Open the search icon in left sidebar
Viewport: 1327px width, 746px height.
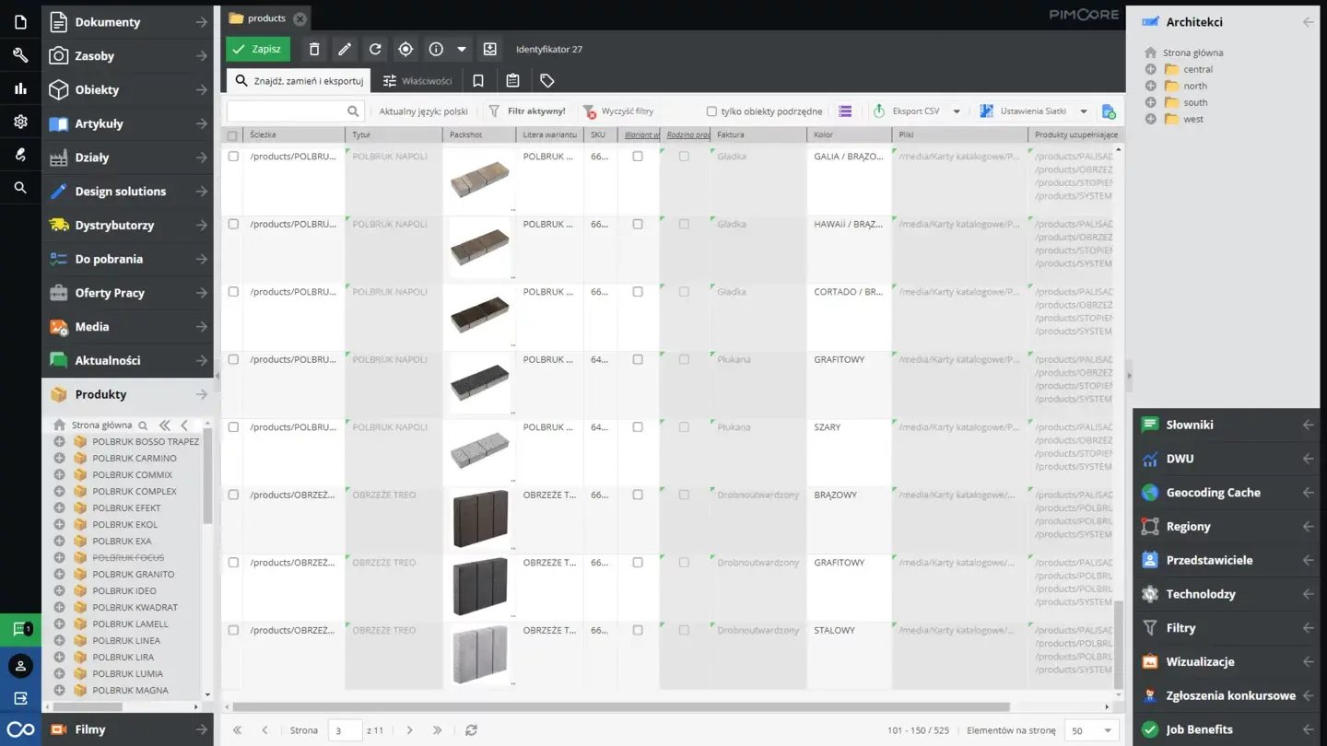(20, 188)
